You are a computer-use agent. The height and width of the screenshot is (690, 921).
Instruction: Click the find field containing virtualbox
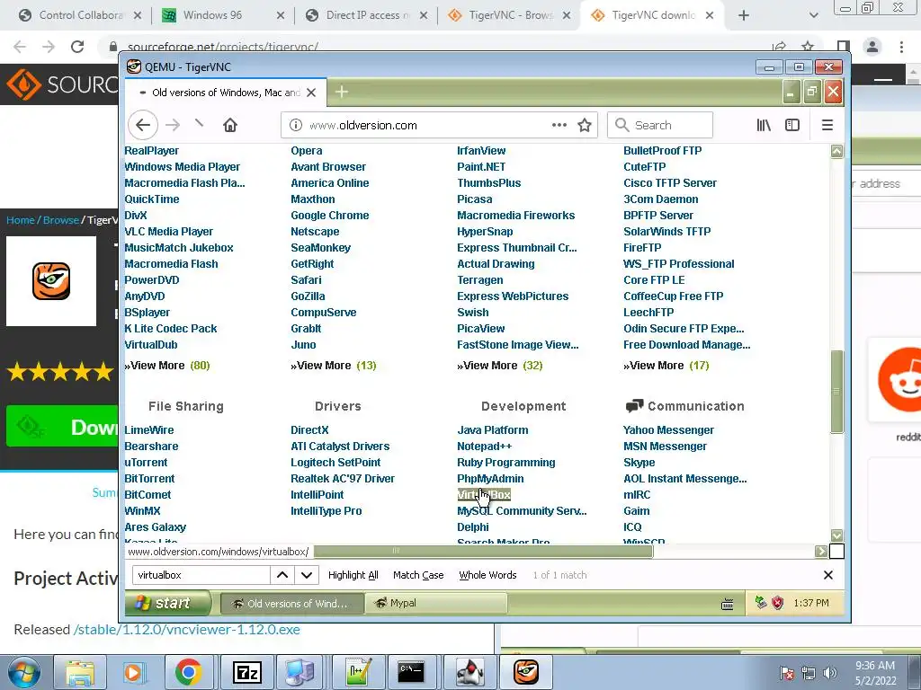point(201,575)
